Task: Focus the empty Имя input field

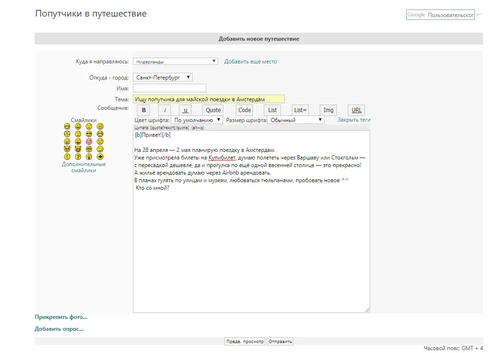Action: [x=170, y=88]
